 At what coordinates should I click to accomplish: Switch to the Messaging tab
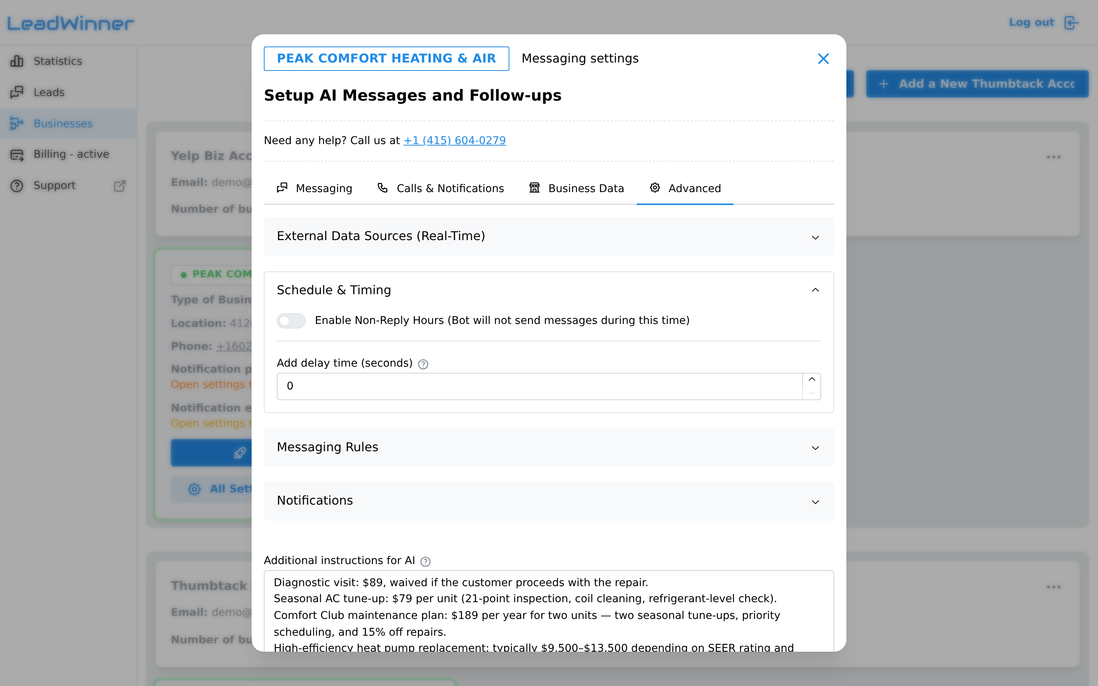pyautogui.click(x=315, y=188)
